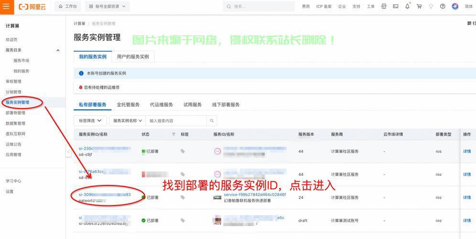
Task: Open the shopping cart icon
Action: click(x=419, y=7)
